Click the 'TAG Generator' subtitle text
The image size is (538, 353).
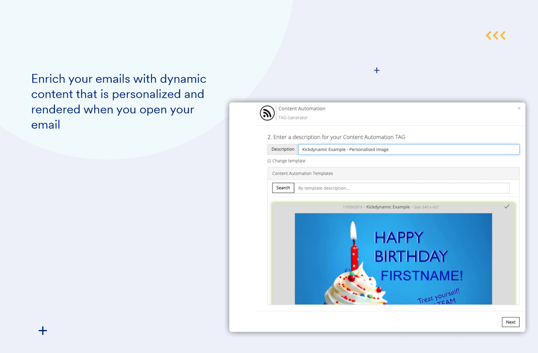[293, 118]
